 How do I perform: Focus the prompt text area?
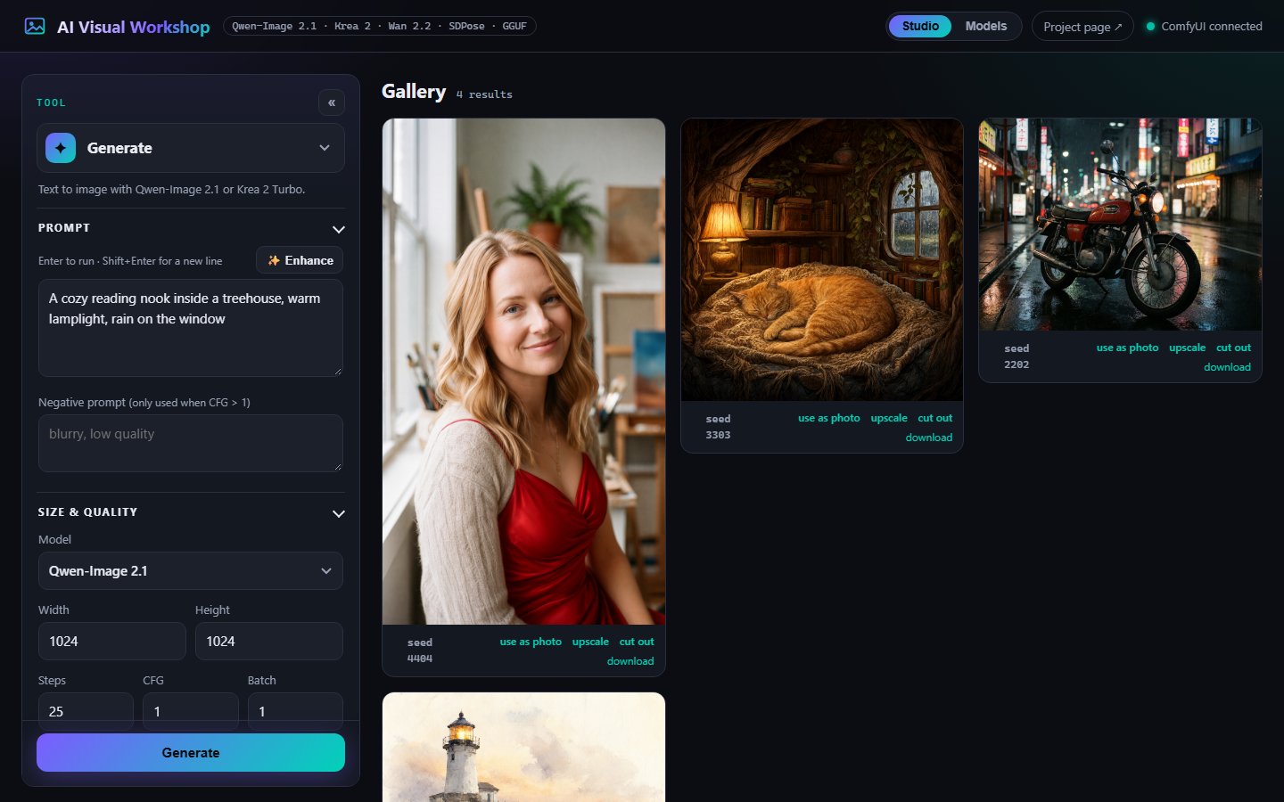pos(191,328)
